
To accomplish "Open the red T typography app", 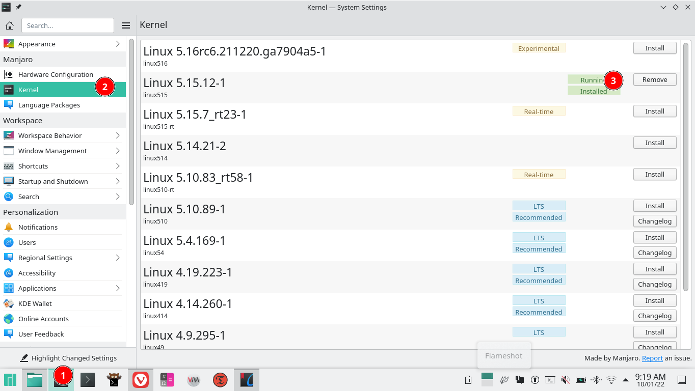I will [220, 380].
